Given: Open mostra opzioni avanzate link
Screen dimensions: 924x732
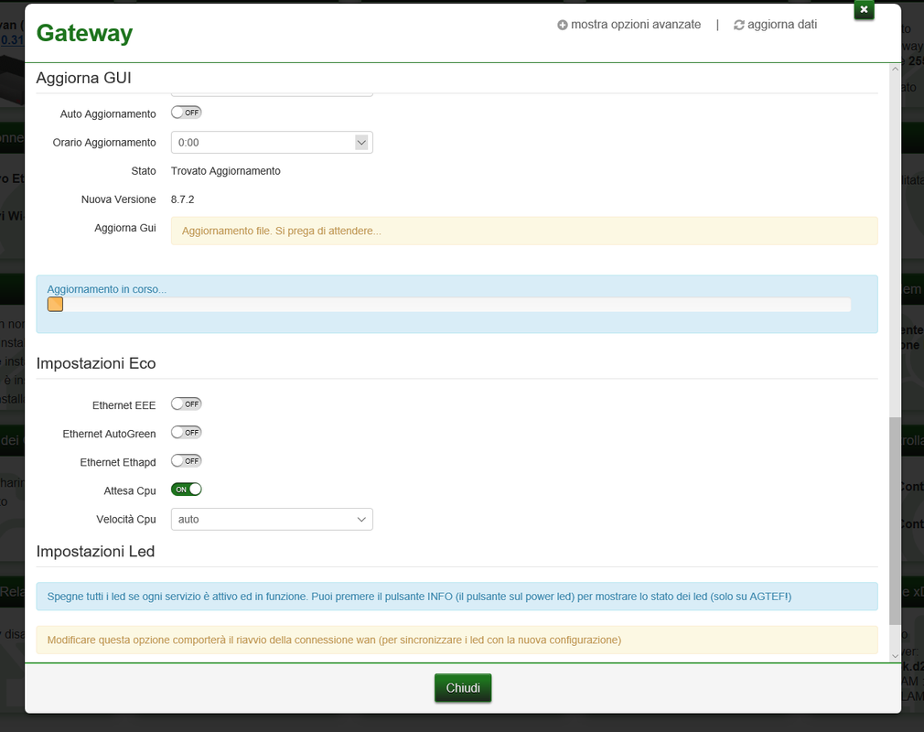Looking at the screenshot, I should pyautogui.click(x=629, y=25).
